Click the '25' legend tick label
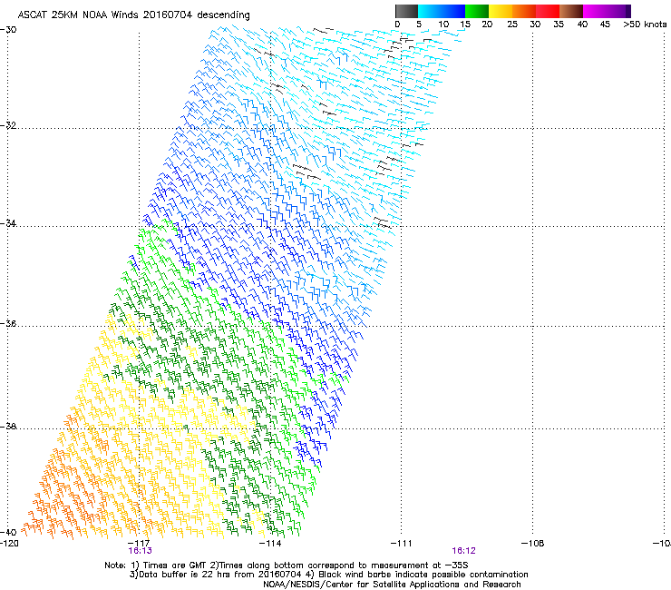The image size is (671, 590). [512, 25]
